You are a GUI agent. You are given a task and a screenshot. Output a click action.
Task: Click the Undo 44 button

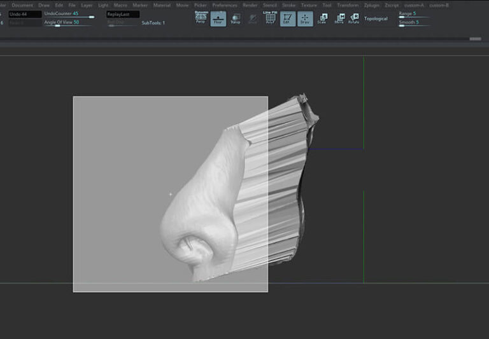pos(25,13)
